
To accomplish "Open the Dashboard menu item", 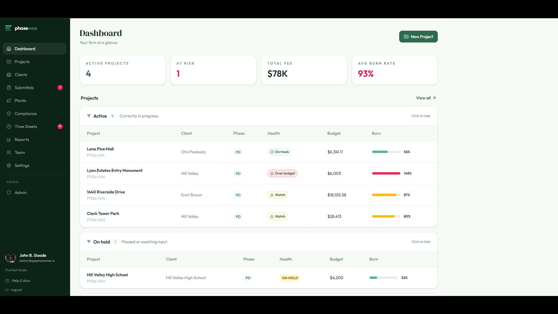I will 35,49.
